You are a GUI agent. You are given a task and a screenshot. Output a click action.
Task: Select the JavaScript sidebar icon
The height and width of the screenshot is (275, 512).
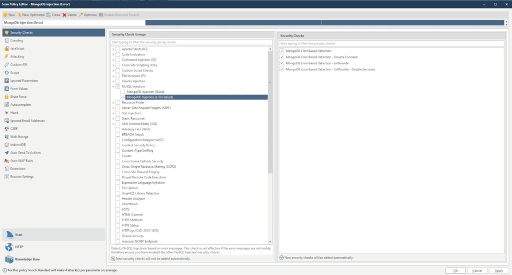pyautogui.click(x=6, y=48)
